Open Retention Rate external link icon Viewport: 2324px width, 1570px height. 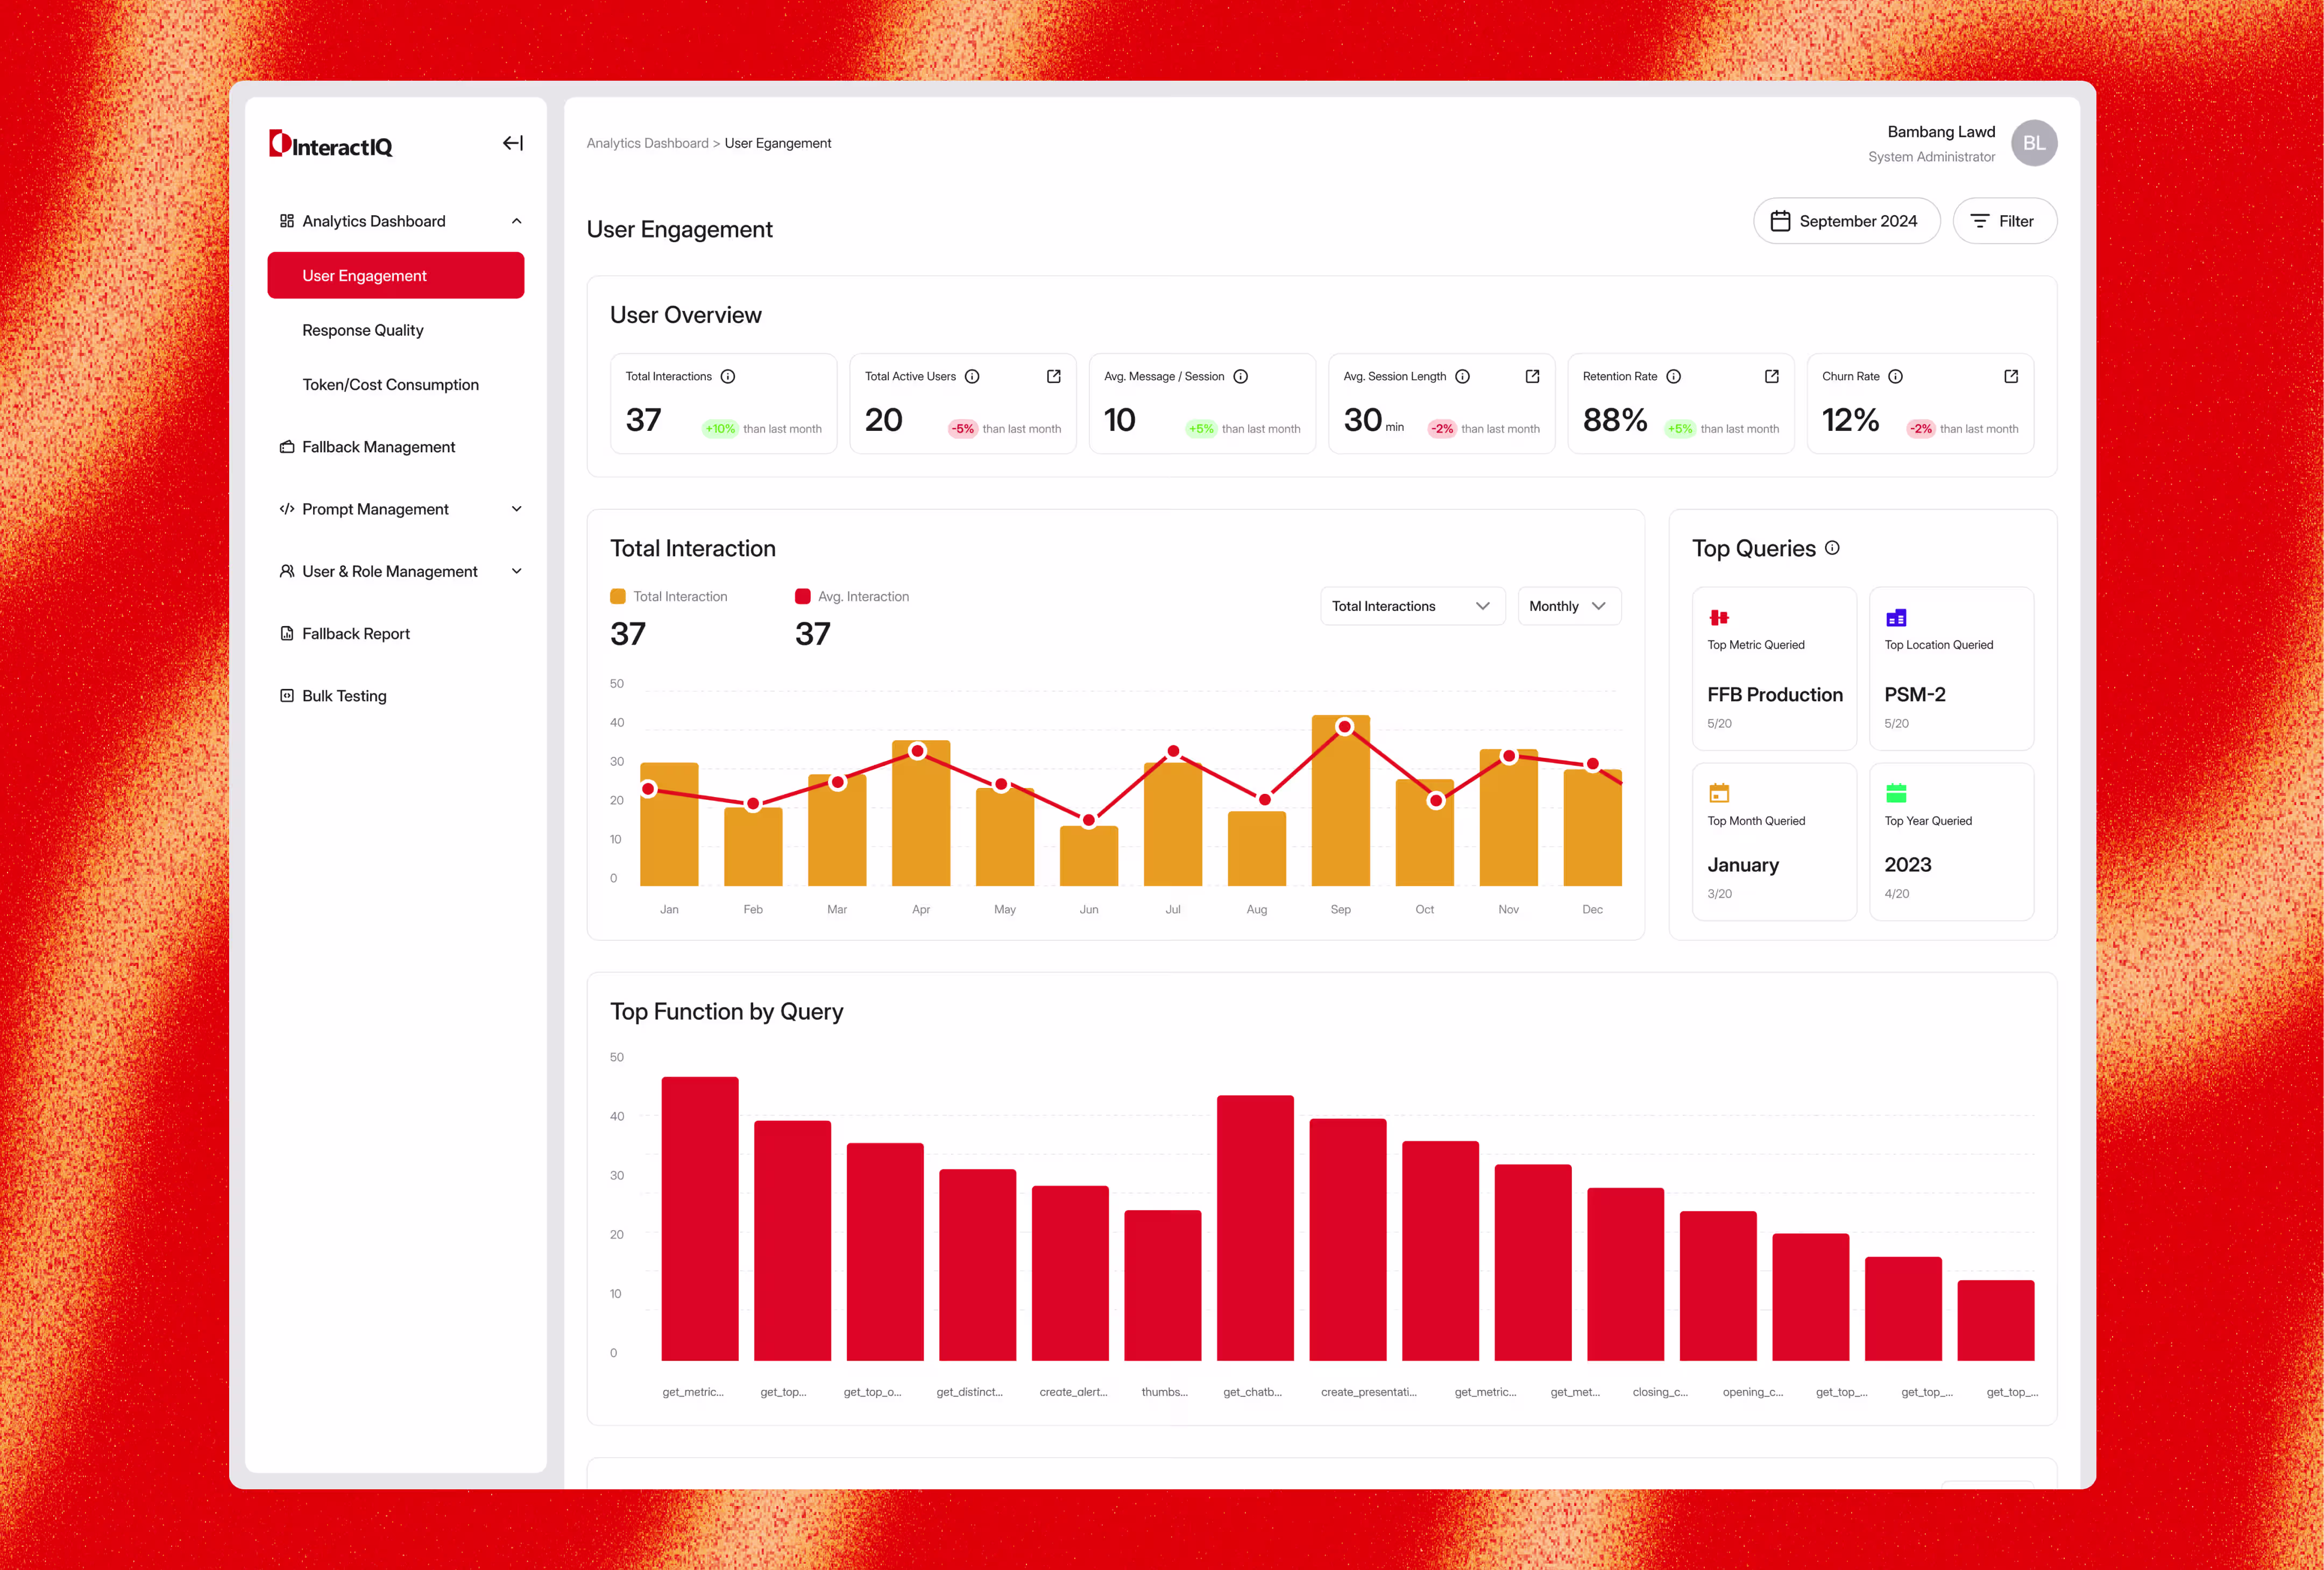[x=1771, y=376]
